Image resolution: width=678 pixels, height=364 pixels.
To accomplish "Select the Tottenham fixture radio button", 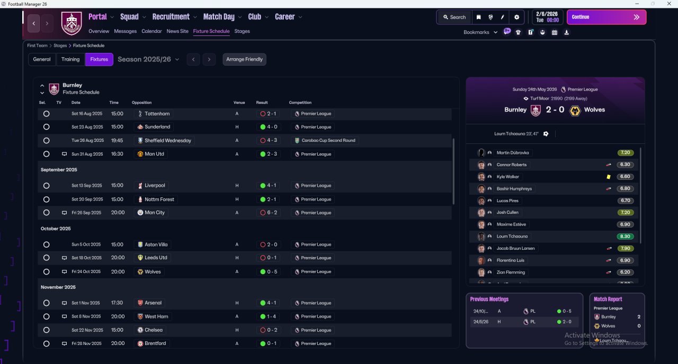I will point(47,114).
